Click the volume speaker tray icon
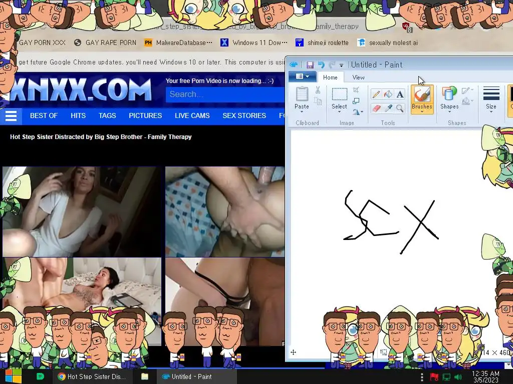This screenshot has width=513, height=384. click(458, 377)
